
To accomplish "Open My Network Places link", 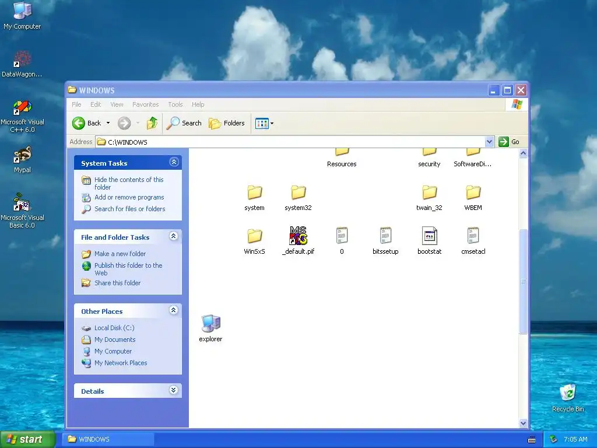I will [x=121, y=363].
